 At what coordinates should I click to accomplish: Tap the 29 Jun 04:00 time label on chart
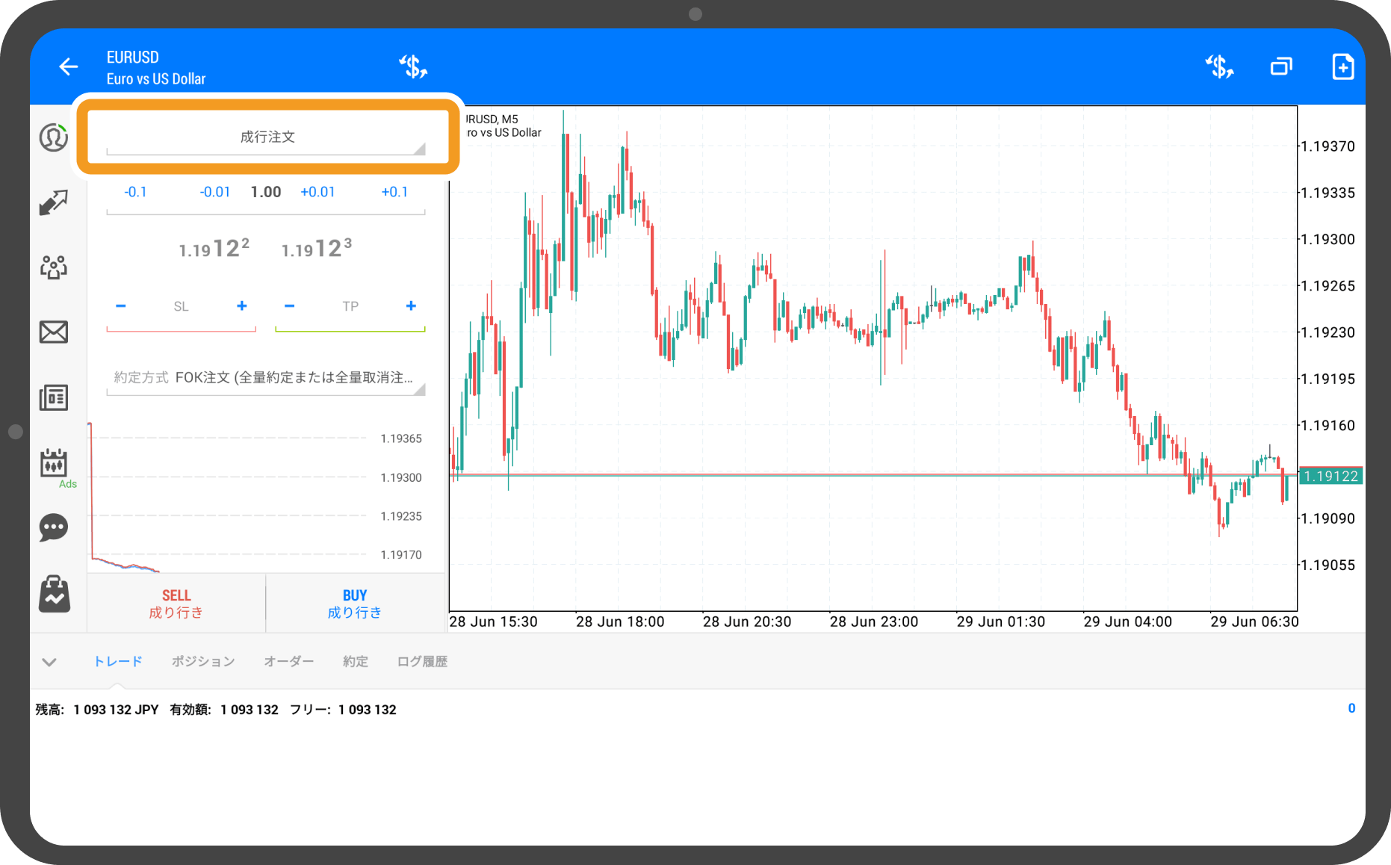pos(1127,622)
